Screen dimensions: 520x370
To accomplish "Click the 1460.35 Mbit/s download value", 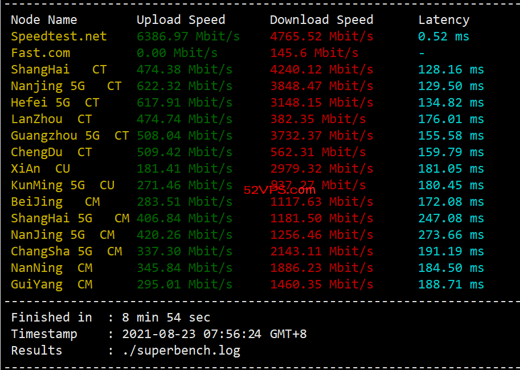I will click(322, 285).
